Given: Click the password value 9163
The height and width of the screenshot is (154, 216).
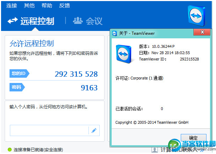Looking at the screenshot, I should 89,88.
